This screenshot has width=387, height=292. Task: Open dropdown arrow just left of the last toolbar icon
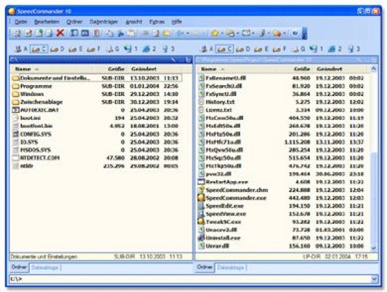[284, 34]
